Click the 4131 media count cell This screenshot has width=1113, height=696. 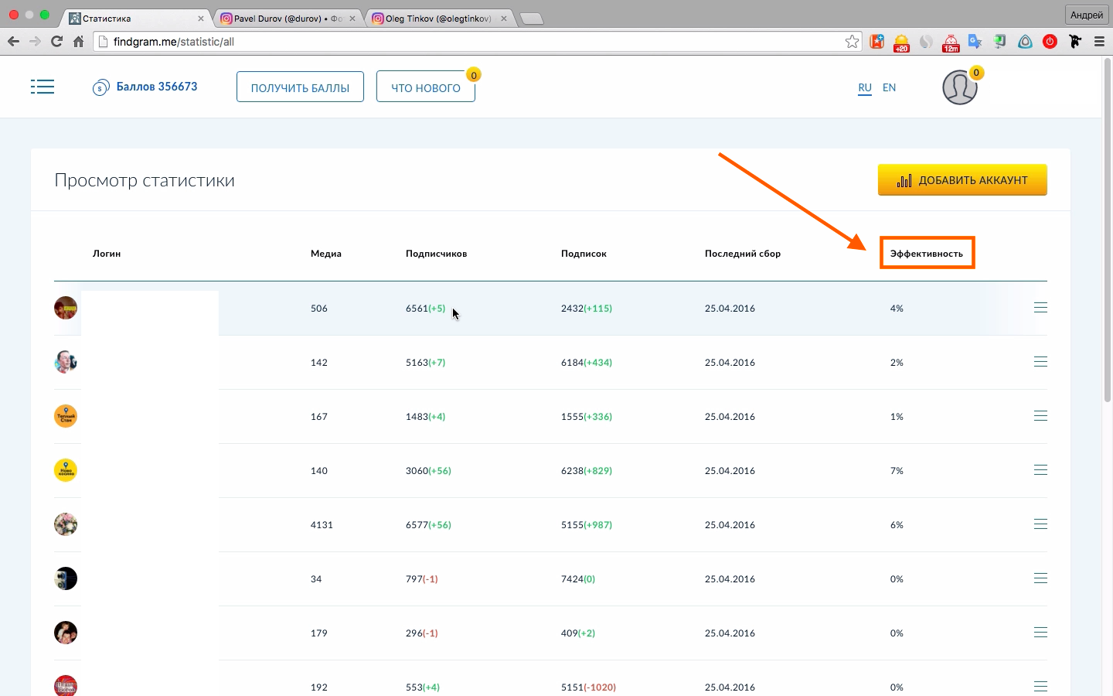click(322, 524)
